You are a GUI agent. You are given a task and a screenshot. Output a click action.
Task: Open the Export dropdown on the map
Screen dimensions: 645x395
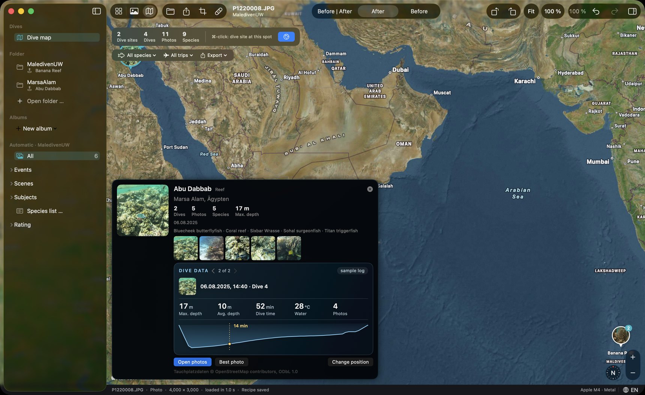214,55
